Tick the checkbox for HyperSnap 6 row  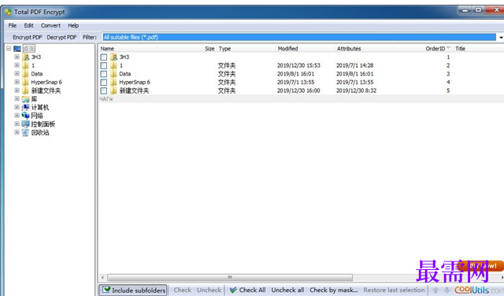click(x=104, y=83)
